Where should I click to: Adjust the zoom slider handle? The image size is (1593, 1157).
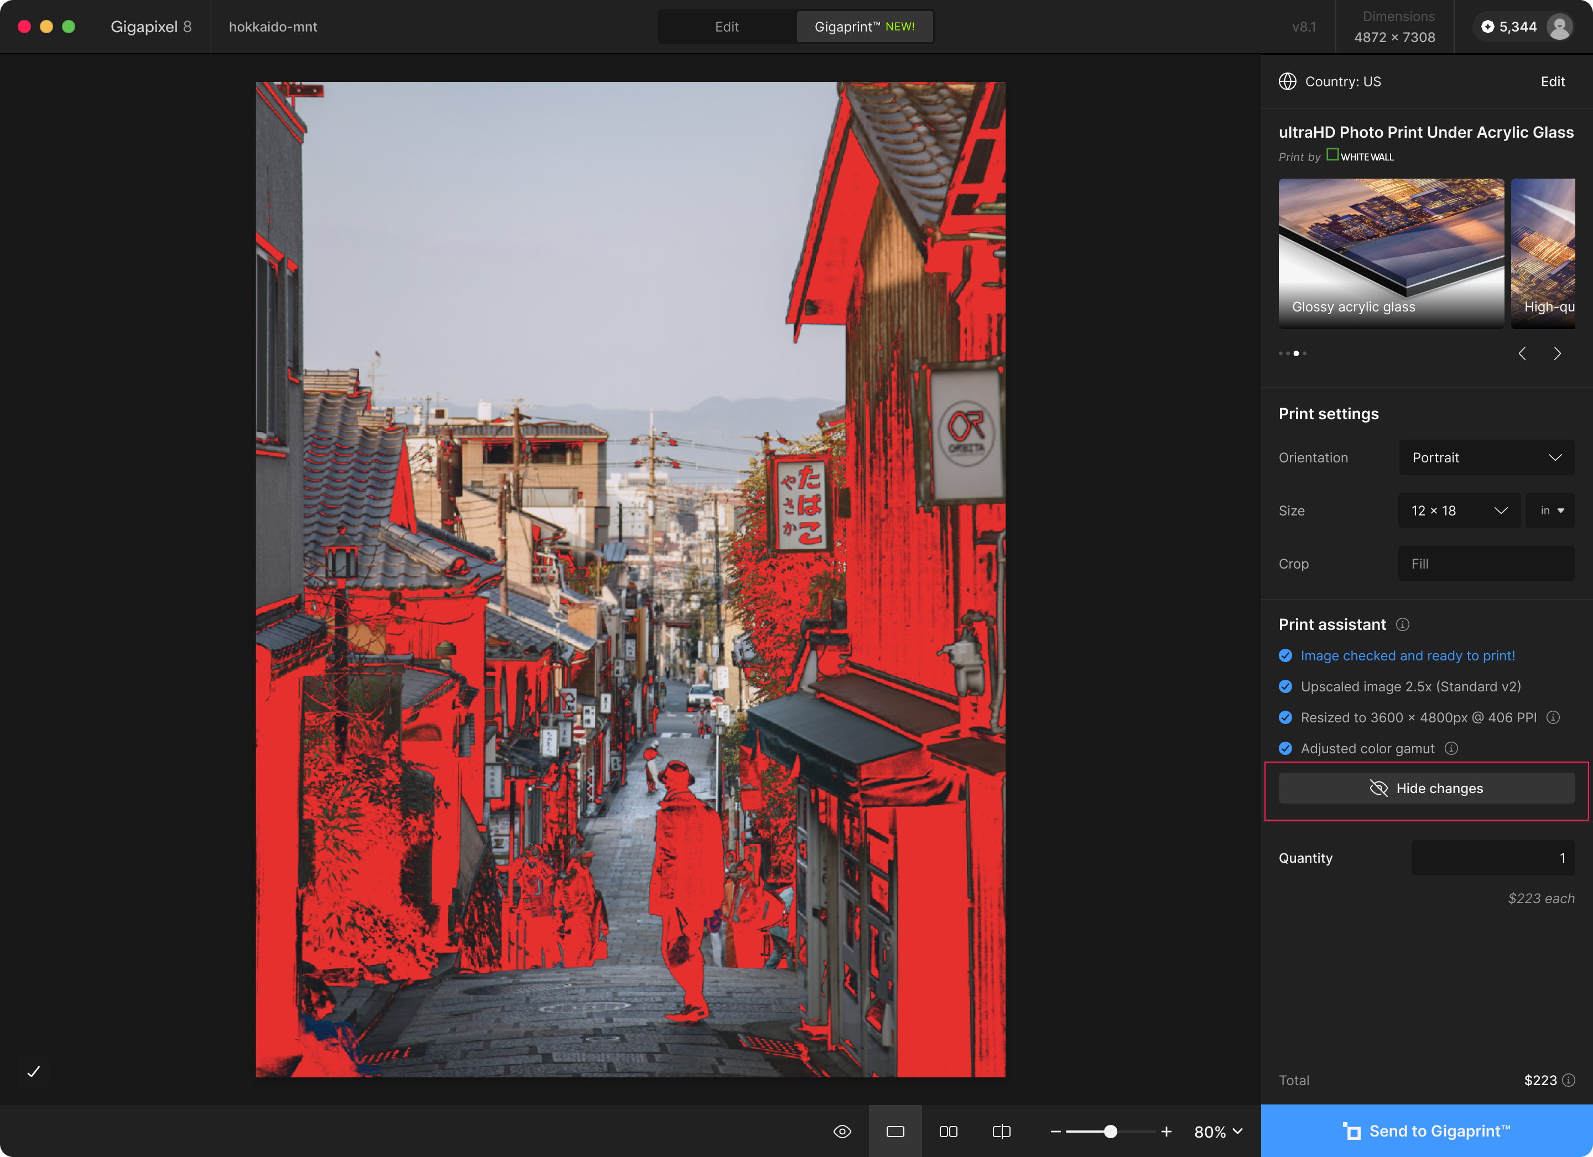pyautogui.click(x=1111, y=1131)
